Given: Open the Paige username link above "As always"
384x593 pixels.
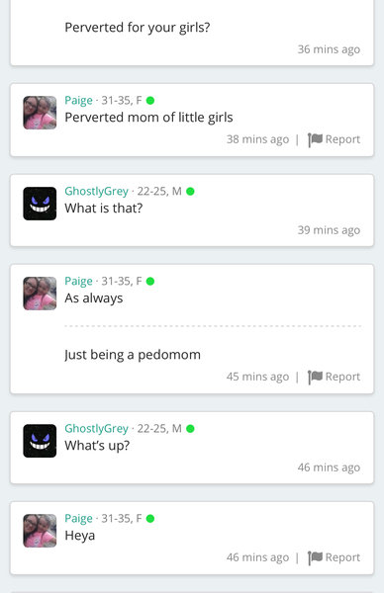Looking at the screenshot, I should [78, 282].
